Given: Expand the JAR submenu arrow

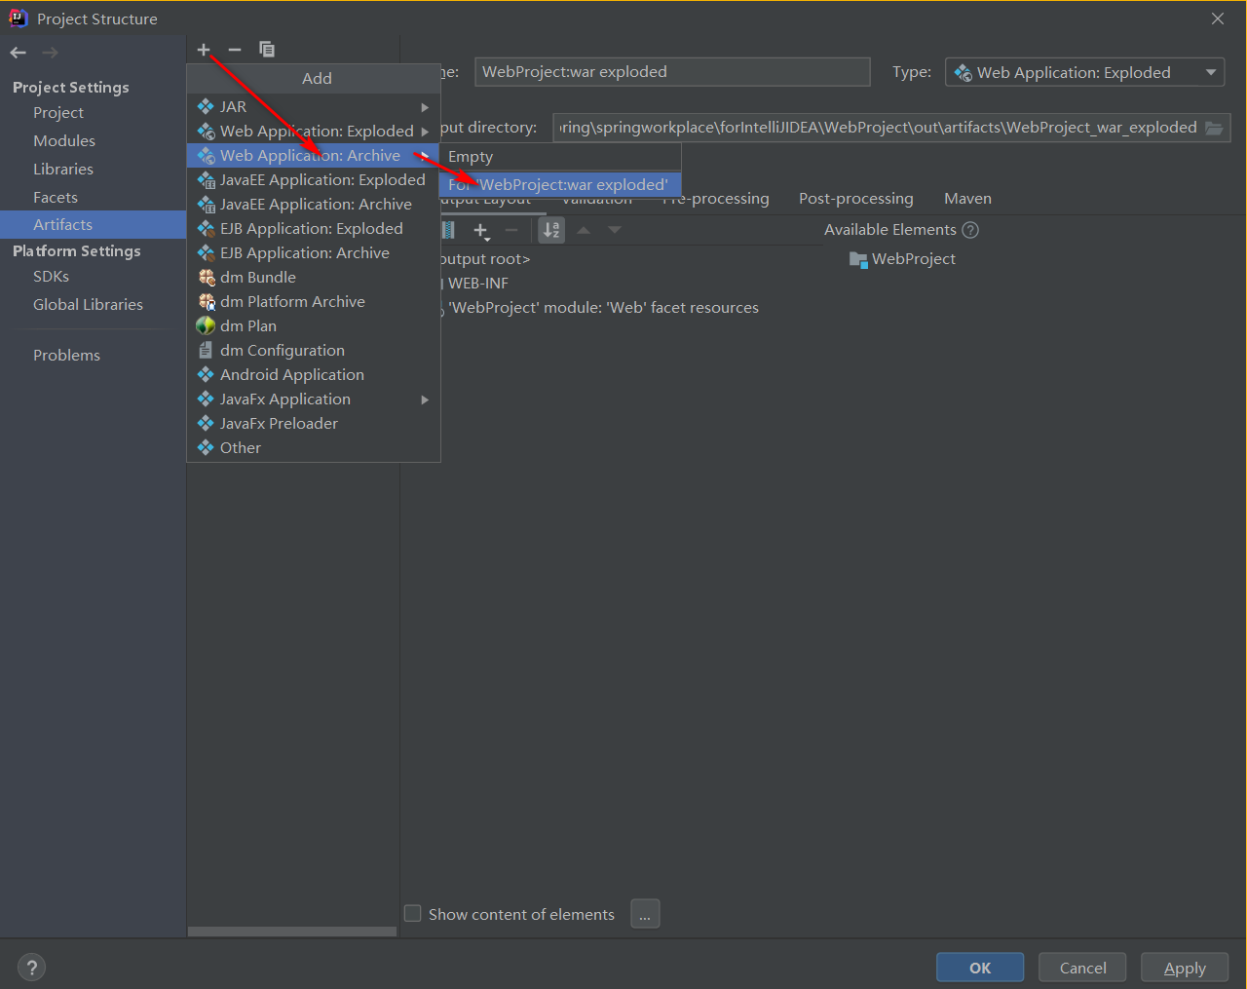Looking at the screenshot, I should (x=425, y=107).
